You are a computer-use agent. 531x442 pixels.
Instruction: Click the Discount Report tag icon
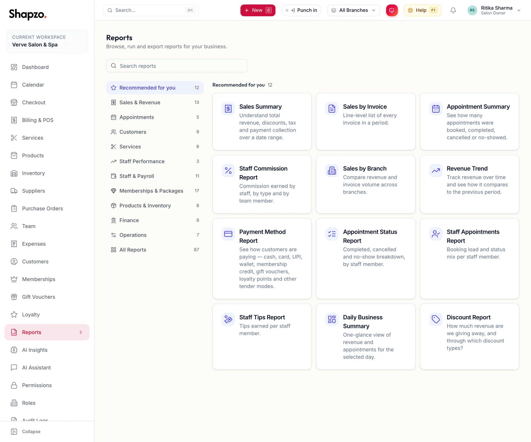pos(436,319)
